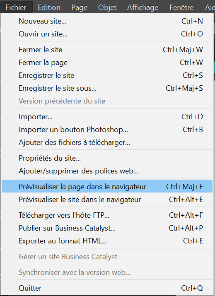
Task: Select Exporter au format HTML…
Action: pos(107,241)
